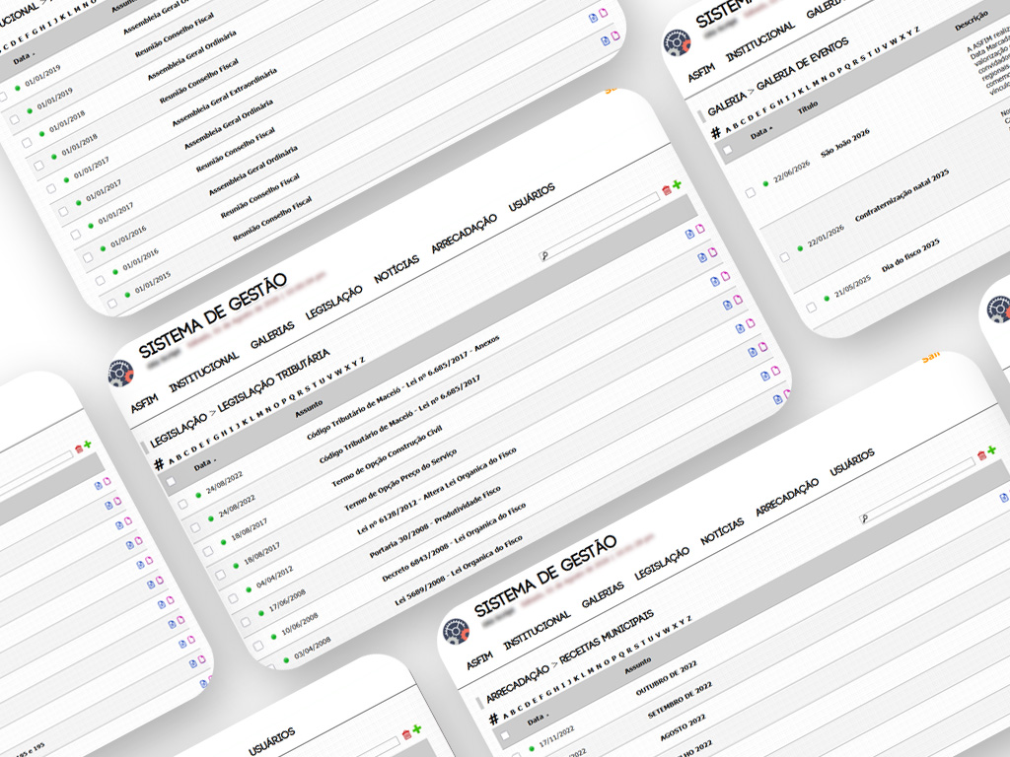Screen dimensions: 1010x757
Task: Click 'Lei 5689/2008 - Lei Organica do Fisco' text
Action: click(459, 571)
